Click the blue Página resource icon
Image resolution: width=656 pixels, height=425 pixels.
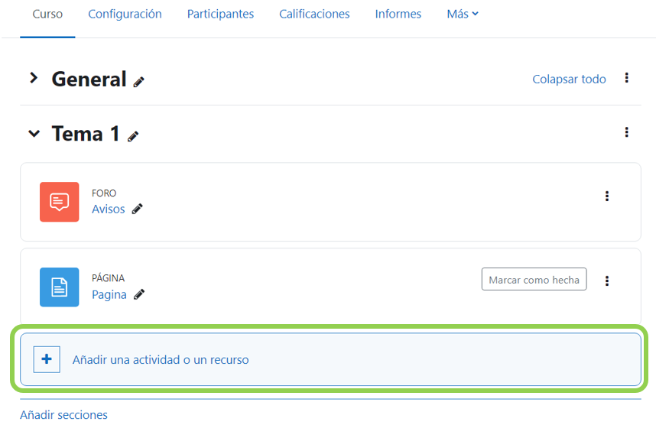(59, 287)
